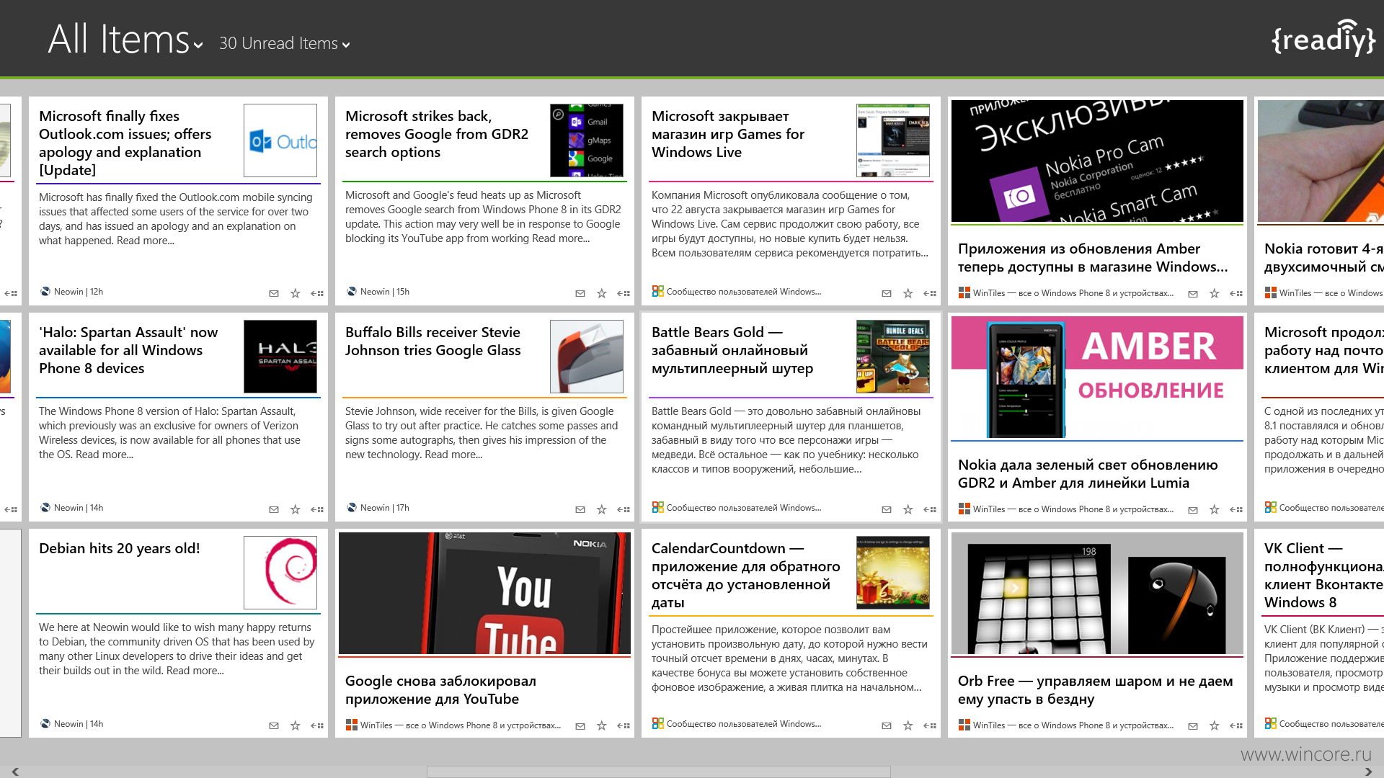Click share icon on Games for Windows Live card
This screenshot has width=1384, height=778.
930,293
